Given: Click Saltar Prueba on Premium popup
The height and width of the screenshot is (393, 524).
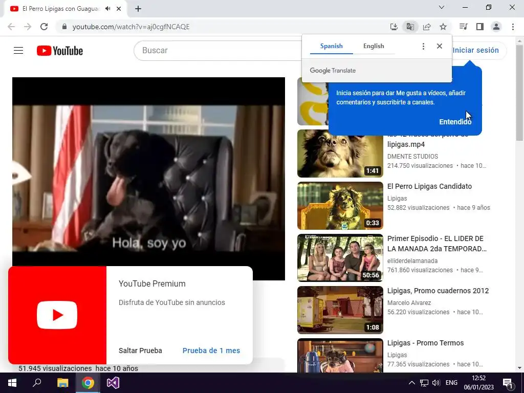Looking at the screenshot, I should (140, 351).
